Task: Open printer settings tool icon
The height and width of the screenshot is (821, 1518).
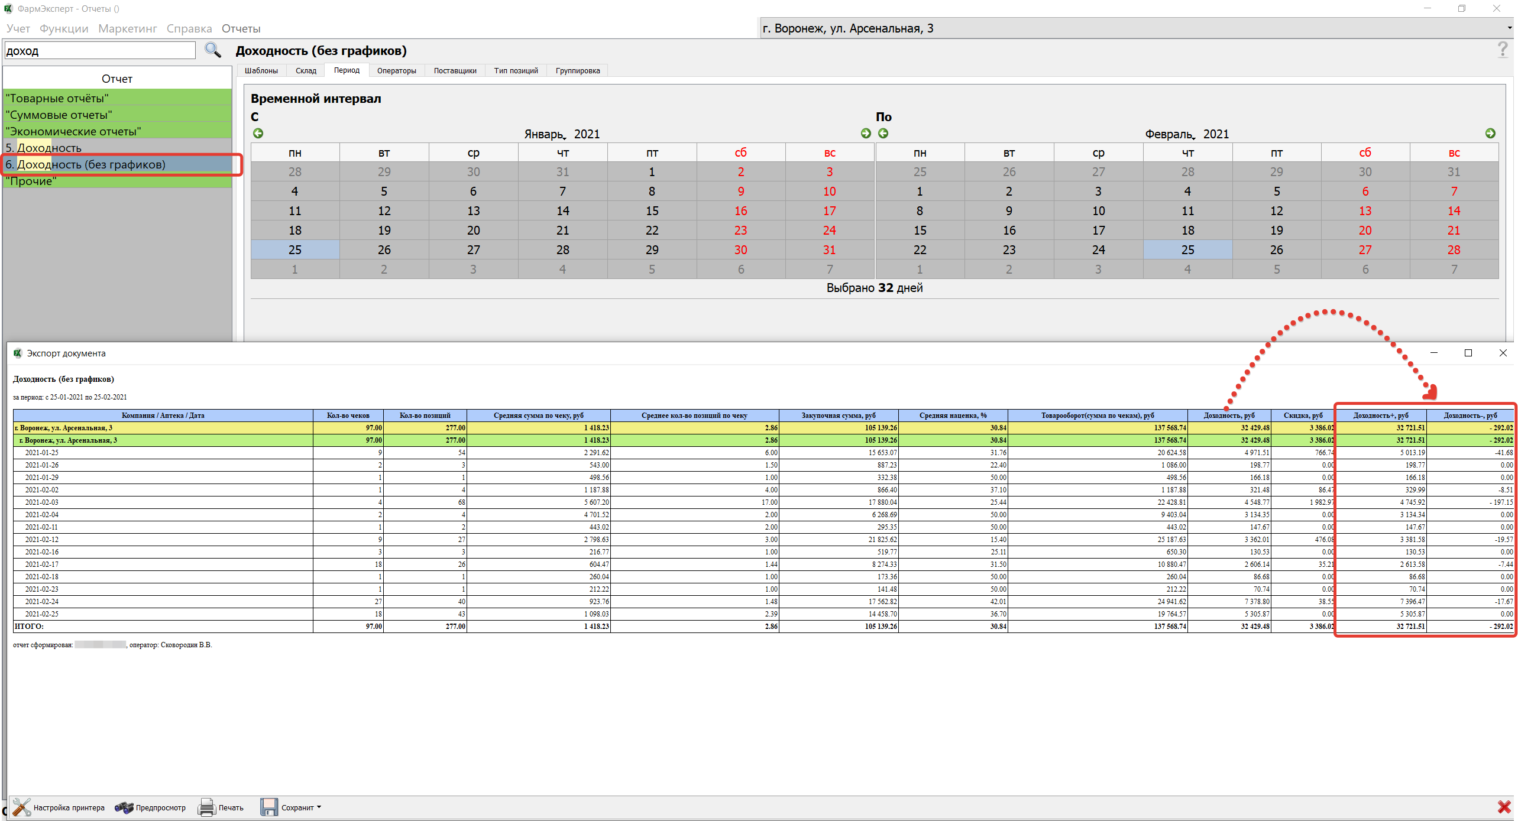Action: coord(22,807)
